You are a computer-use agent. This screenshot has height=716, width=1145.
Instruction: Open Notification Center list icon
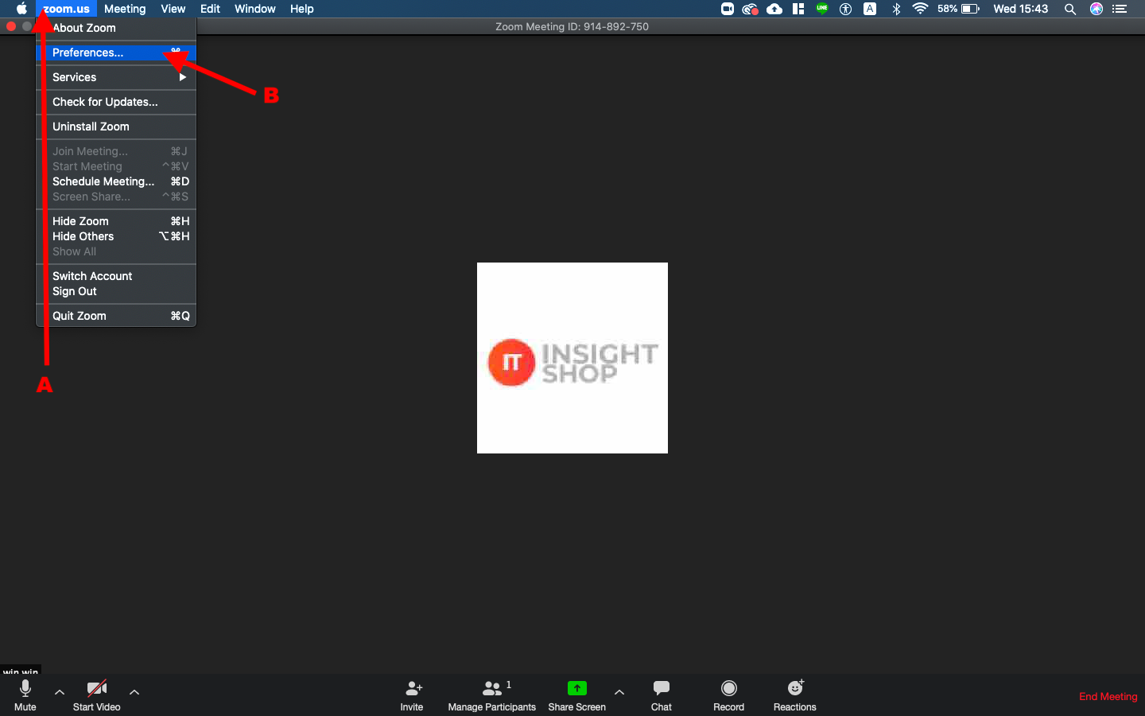click(x=1120, y=9)
